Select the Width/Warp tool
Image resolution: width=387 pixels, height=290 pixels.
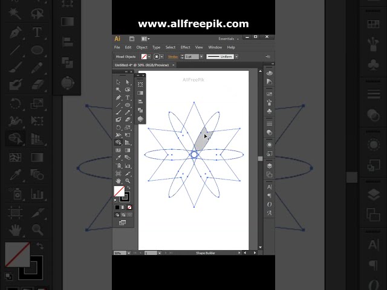click(119, 135)
